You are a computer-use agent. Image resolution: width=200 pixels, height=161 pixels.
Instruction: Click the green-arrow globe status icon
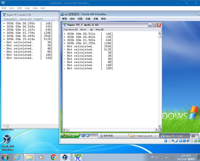pos(195,141)
